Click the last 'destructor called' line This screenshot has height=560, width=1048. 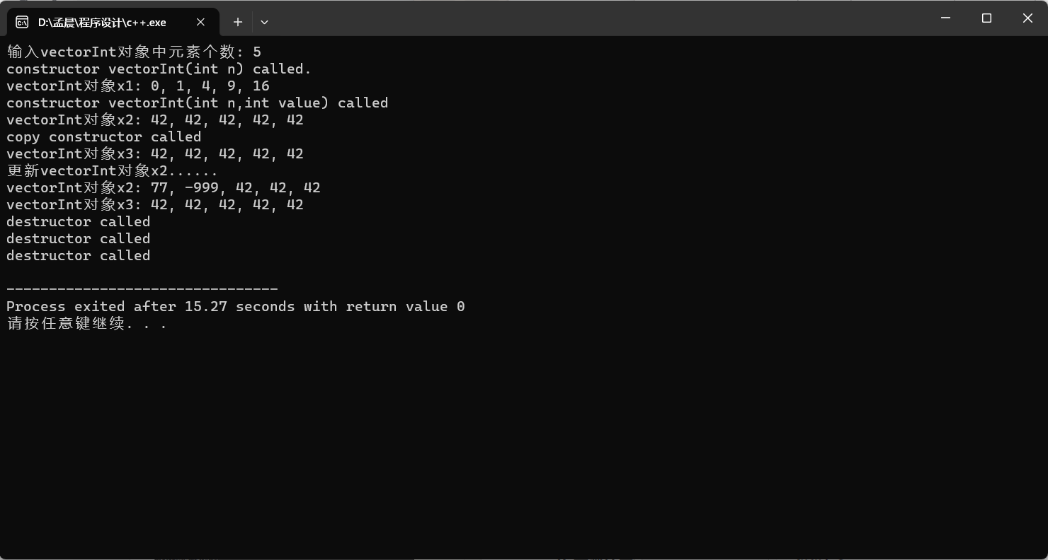[x=78, y=255]
